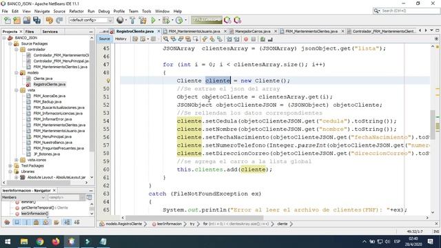
Task: Collapse the BANCO_JSON project node
Action: (4, 38)
